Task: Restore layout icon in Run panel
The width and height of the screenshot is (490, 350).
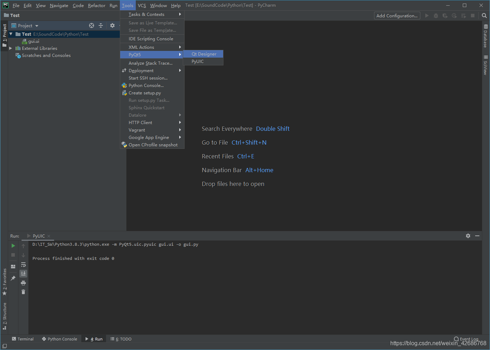Action: coord(13,267)
